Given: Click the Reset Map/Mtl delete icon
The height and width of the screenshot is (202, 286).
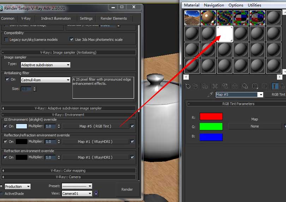Looking at the screenshot, I should (x=214, y=86).
